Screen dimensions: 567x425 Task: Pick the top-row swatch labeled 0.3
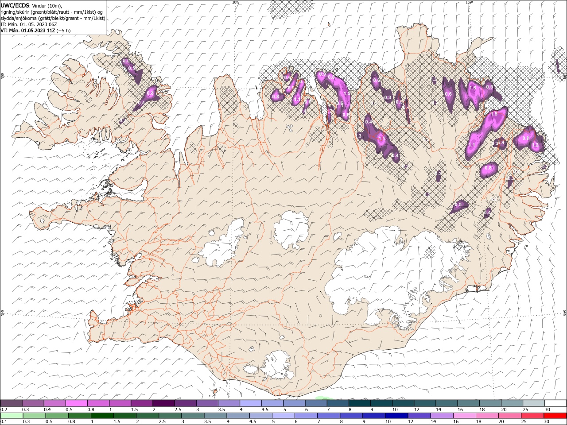click(33, 403)
